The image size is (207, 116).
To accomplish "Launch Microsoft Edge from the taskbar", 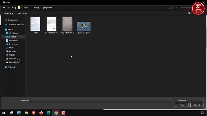I will [49, 113].
